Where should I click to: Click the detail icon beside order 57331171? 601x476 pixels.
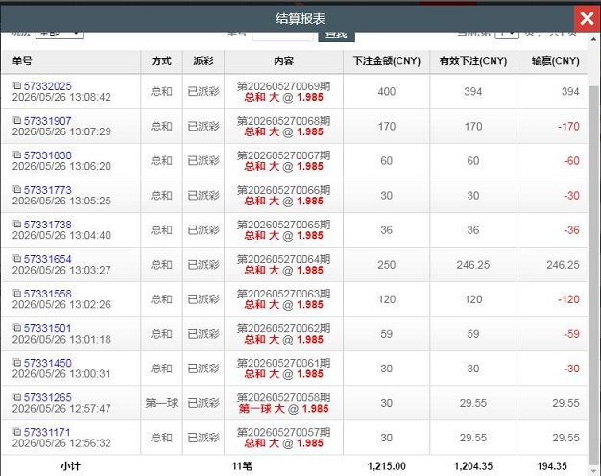tap(17, 432)
